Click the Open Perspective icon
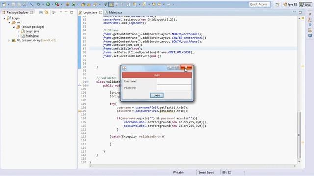This screenshot has width=314, height=176. point(277,4)
